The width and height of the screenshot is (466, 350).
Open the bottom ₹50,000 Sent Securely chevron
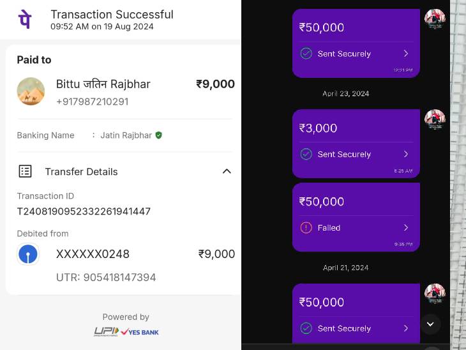406,328
